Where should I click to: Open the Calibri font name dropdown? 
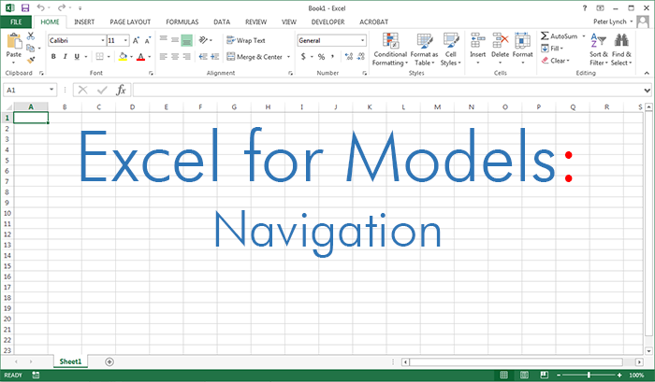103,40
